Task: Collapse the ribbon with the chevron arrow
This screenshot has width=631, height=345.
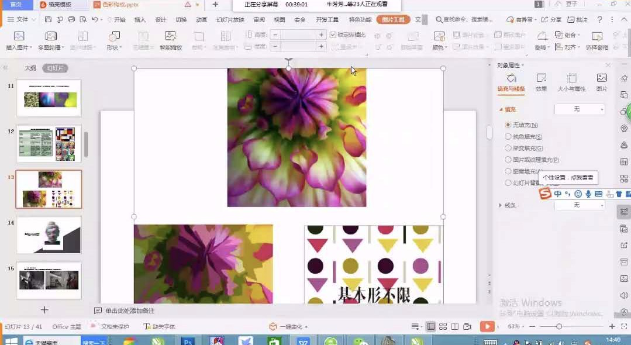Action: (x=624, y=19)
